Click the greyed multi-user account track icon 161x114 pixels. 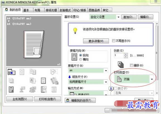click(33, 89)
